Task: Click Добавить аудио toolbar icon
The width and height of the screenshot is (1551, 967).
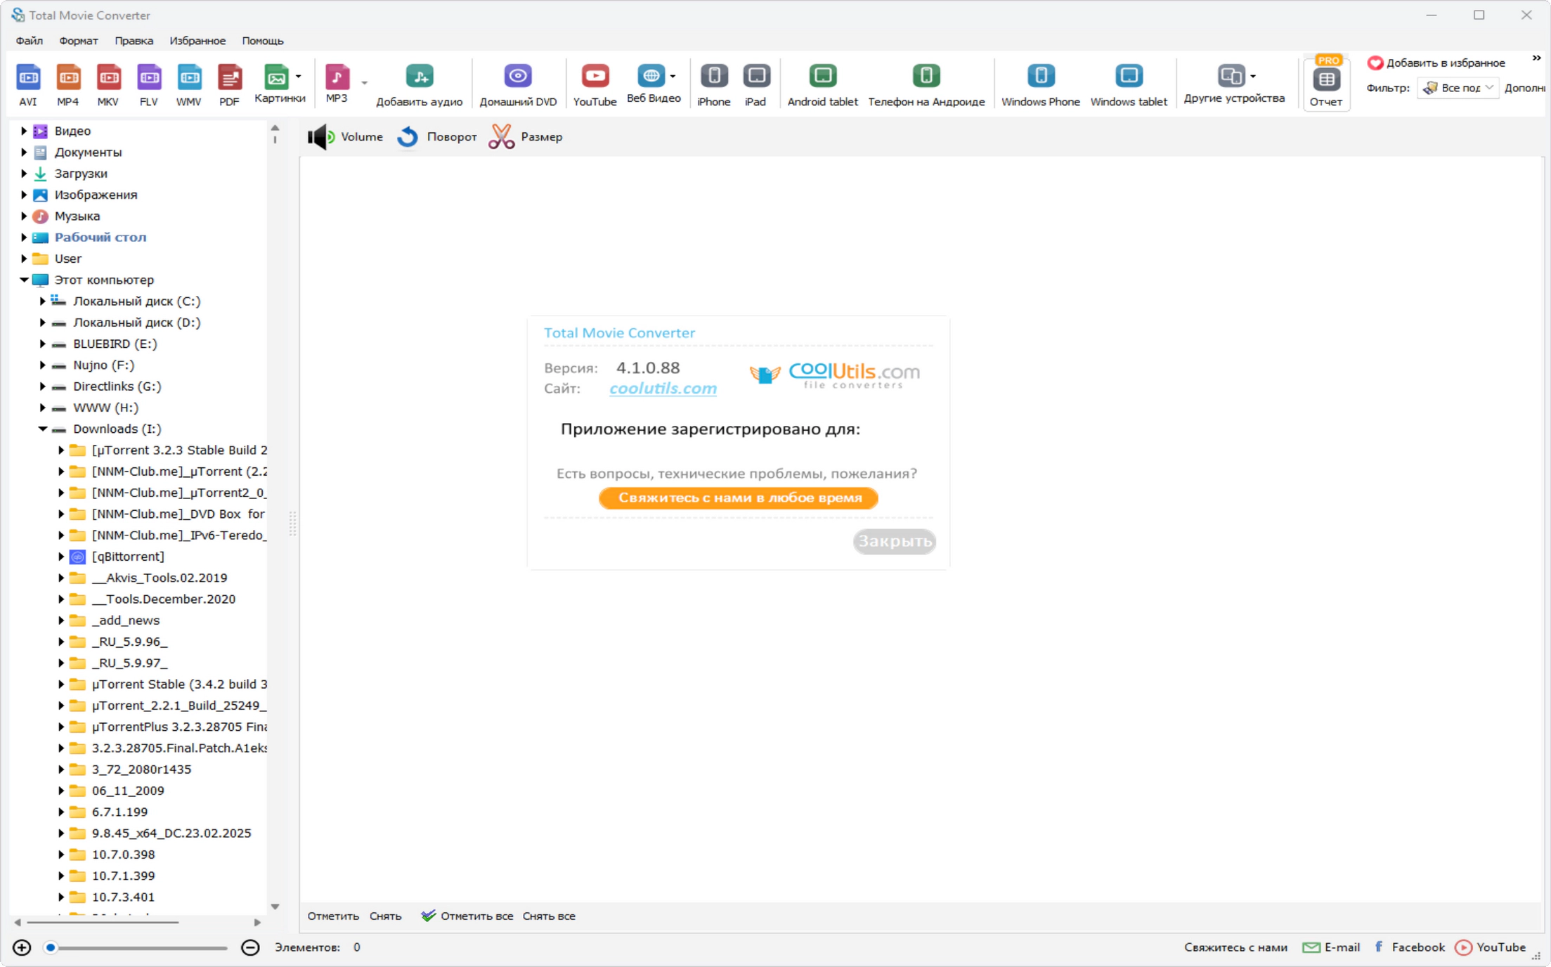Action: coord(420,84)
